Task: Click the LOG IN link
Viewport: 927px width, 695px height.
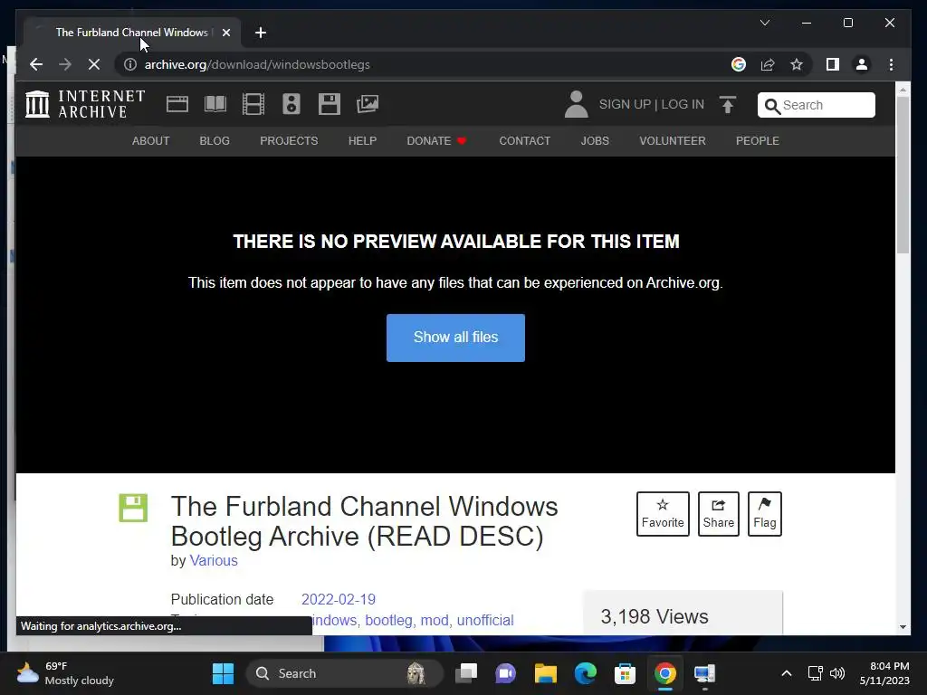Action: [x=683, y=104]
